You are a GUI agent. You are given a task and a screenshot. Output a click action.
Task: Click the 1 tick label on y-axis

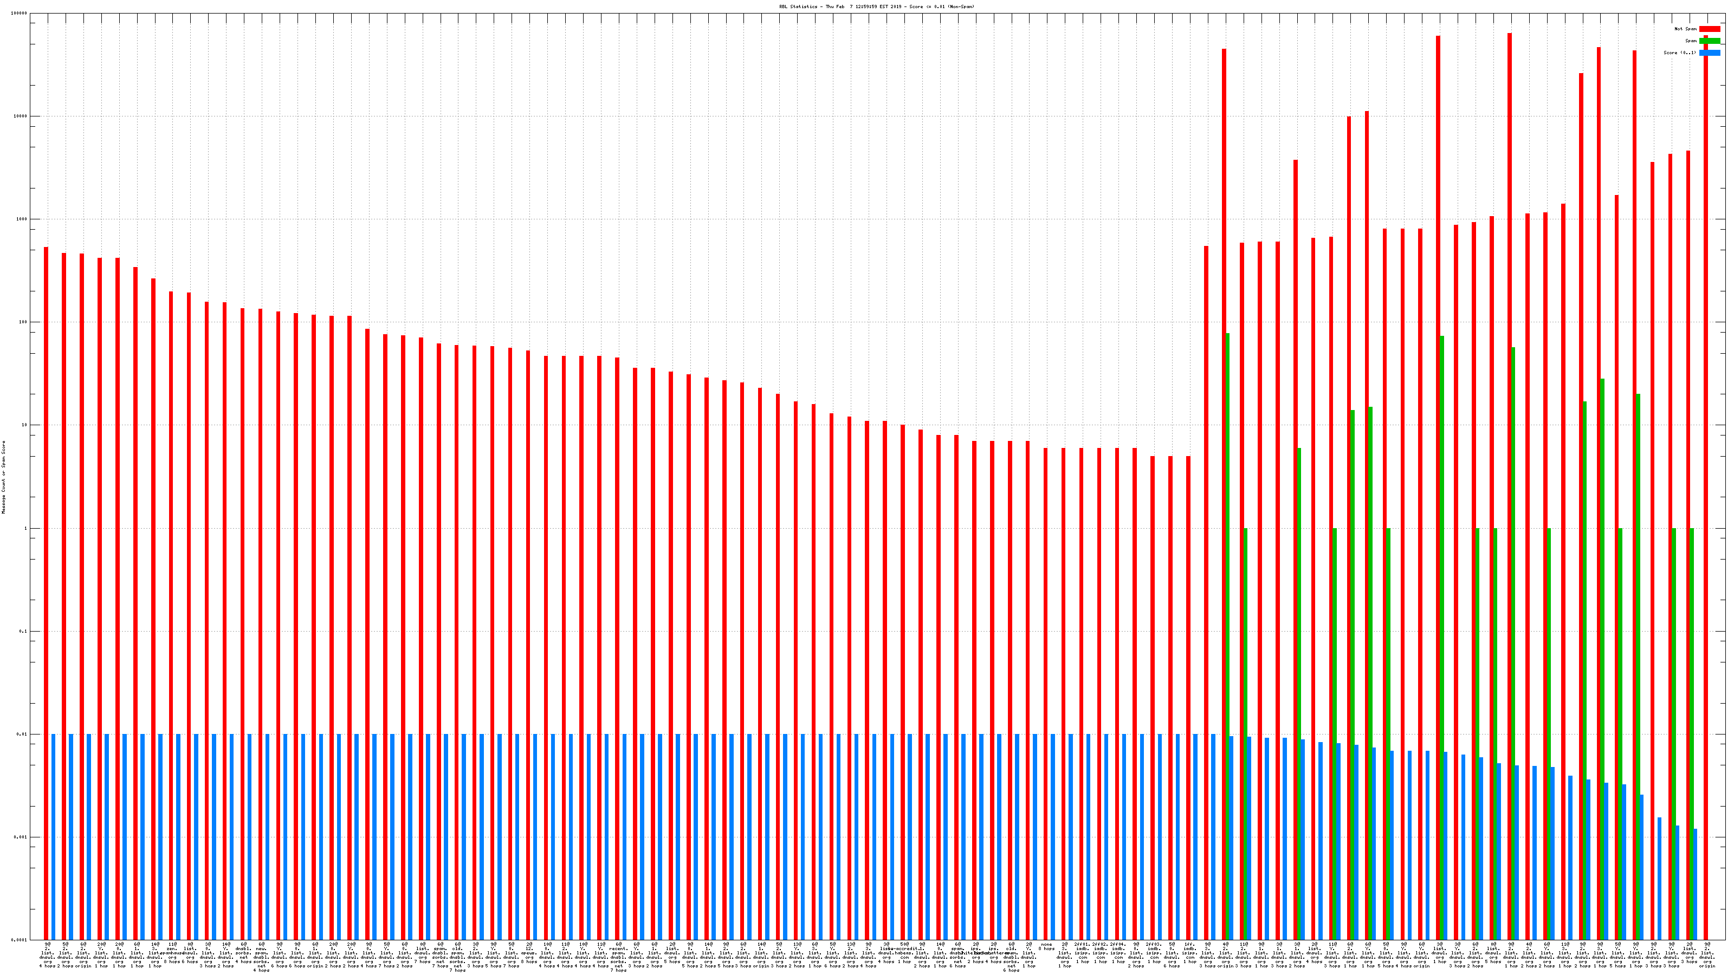click(x=26, y=528)
